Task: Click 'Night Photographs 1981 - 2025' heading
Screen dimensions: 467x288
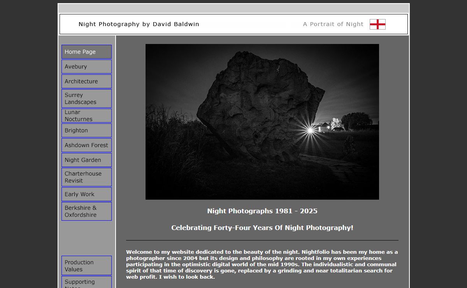Action: coord(262,211)
